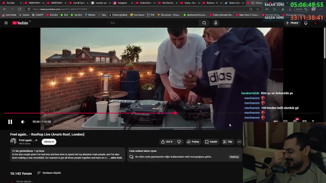Open the YouTube guide hamburger menu
The image size is (326, 183).
(6, 23)
